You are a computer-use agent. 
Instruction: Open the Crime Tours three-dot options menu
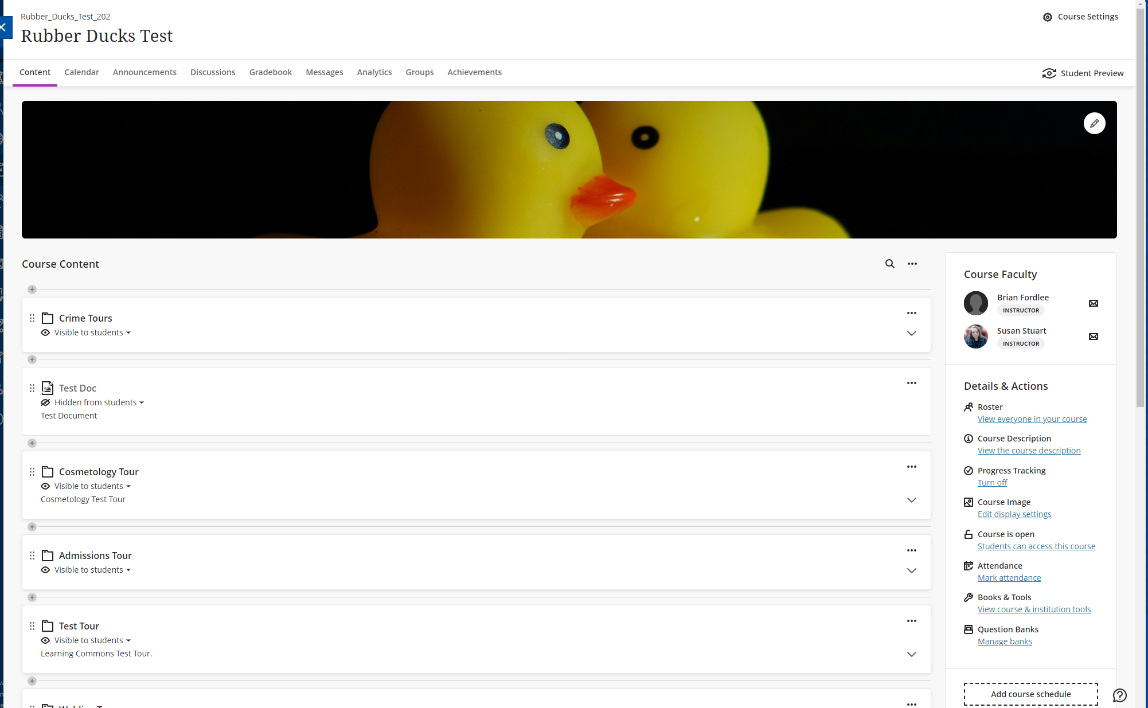(911, 313)
